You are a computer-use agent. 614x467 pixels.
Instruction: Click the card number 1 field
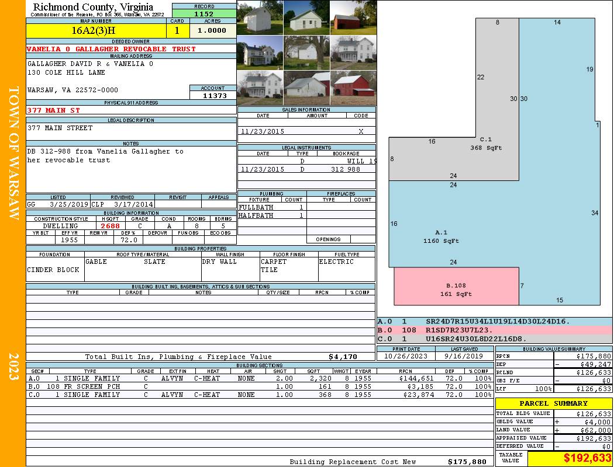click(177, 30)
